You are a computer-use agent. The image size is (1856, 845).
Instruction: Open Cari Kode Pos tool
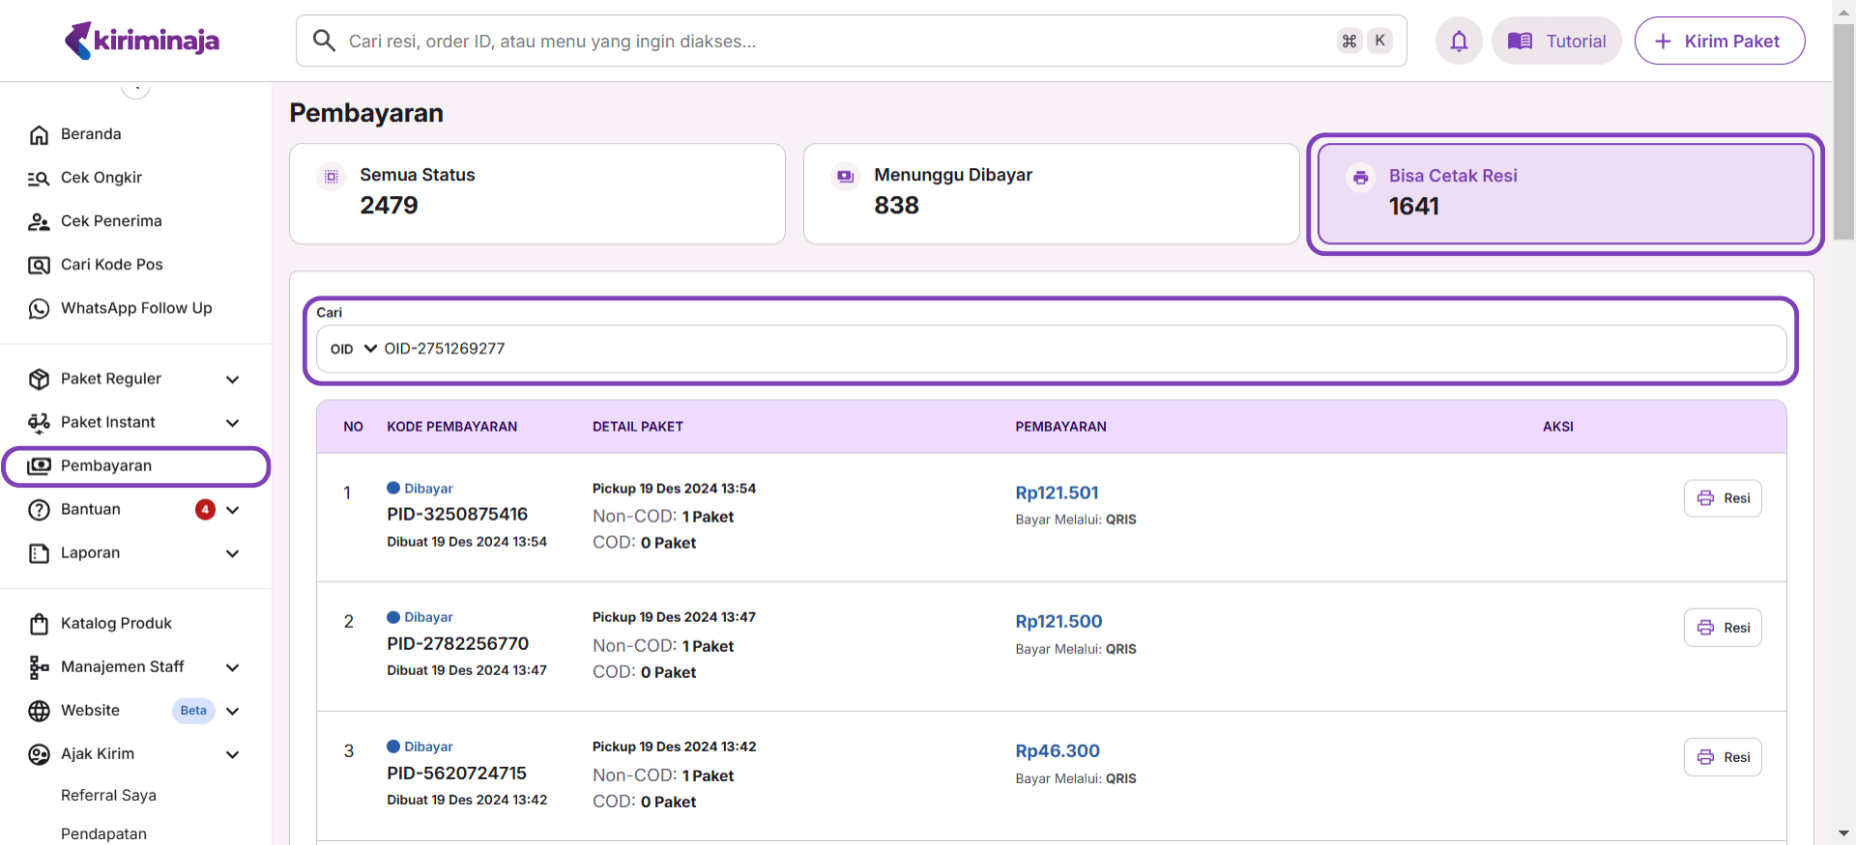(111, 265)
